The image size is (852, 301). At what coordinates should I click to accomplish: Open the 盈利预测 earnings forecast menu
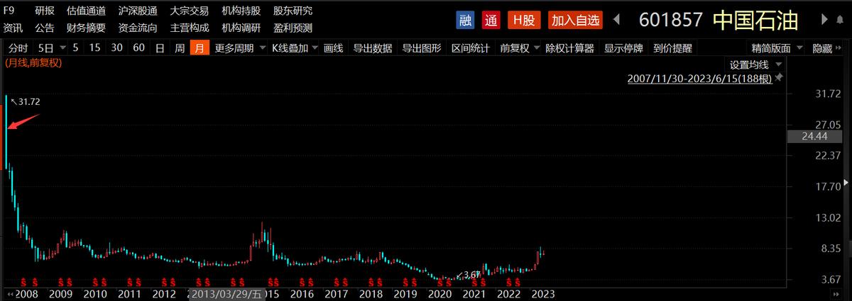pyautogui.click(x=293, y=28)
